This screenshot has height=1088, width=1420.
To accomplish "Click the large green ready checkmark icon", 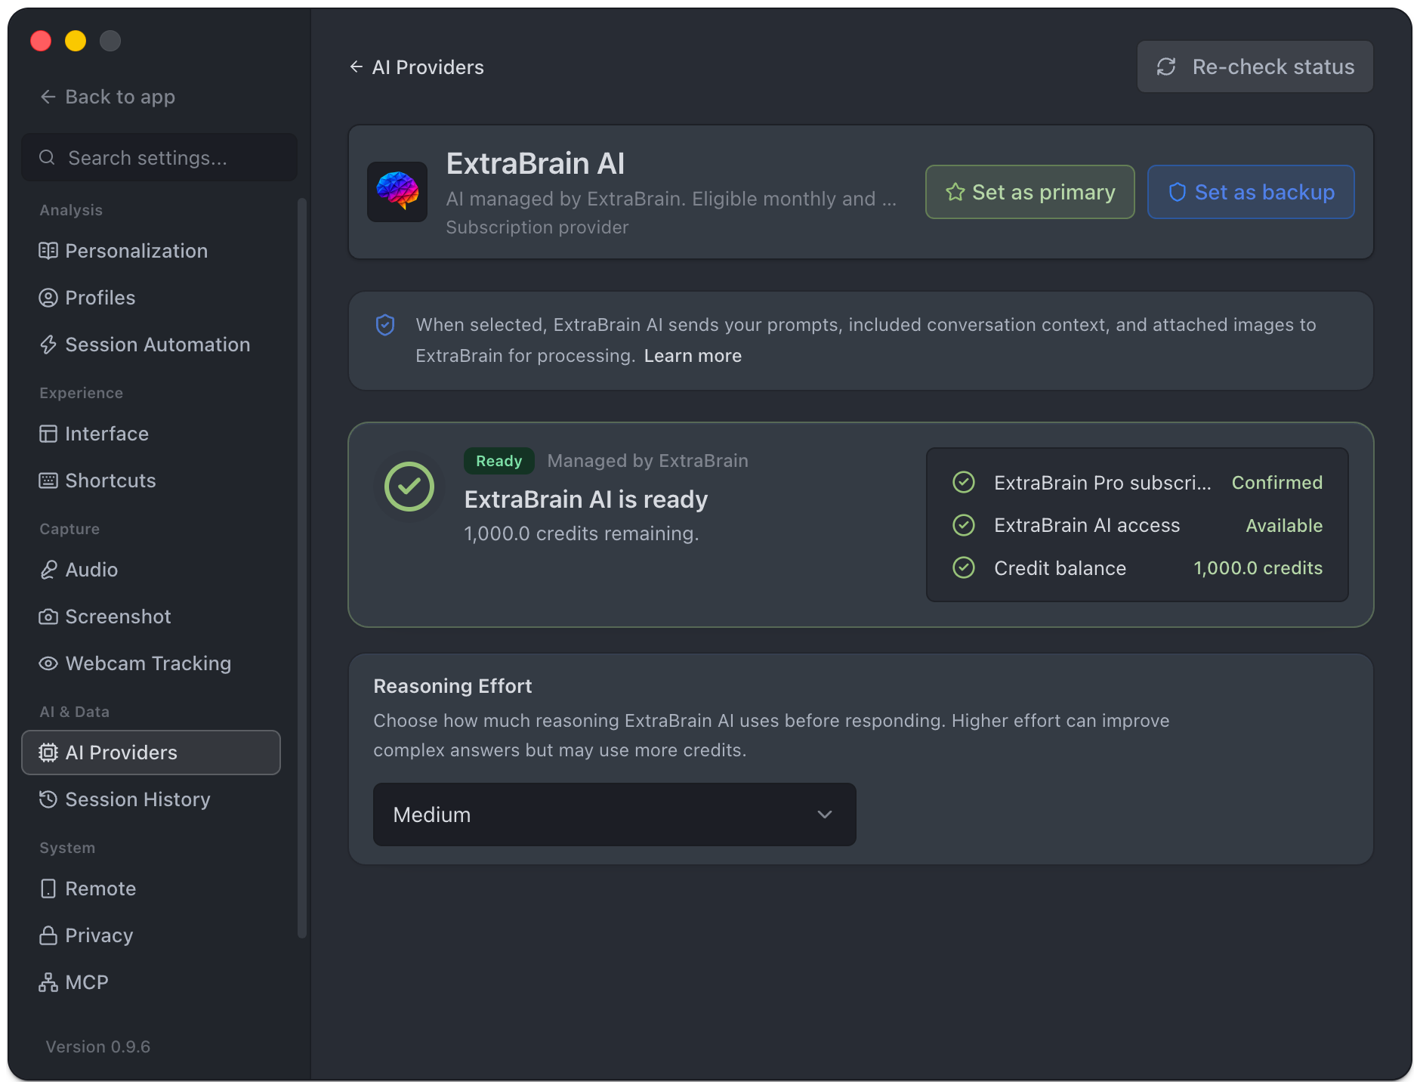I will click(409, 487).
